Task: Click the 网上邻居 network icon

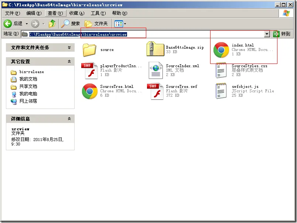Action: click(14, 102)
